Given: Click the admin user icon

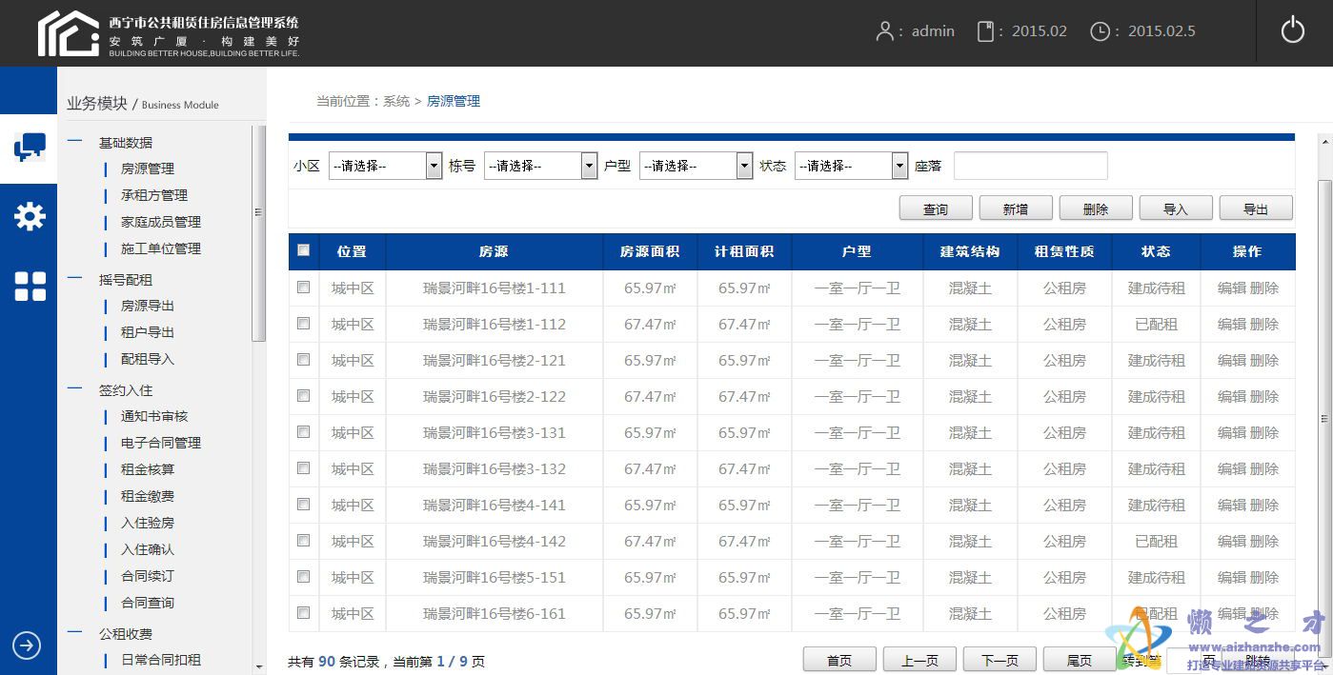Looking at the screenshot, I should 884,31.
